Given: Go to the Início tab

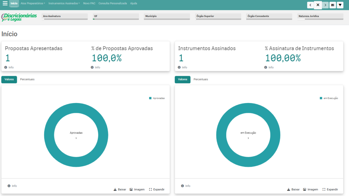Looking at the screenshot, I should click(14, 3).
